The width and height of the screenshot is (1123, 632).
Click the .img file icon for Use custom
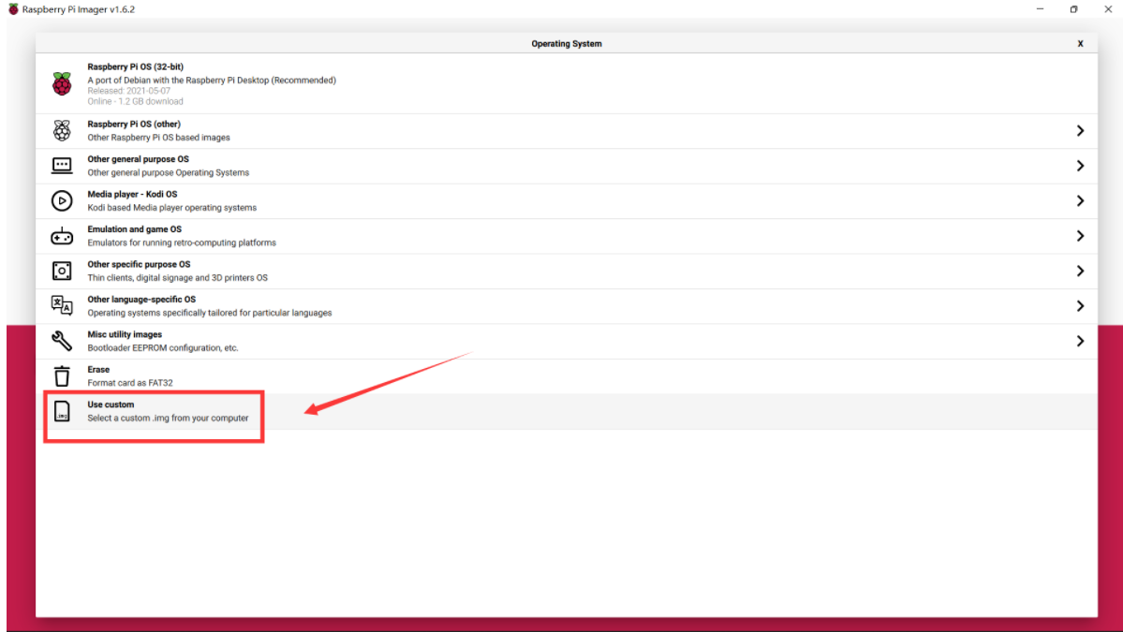pos(62,411)
